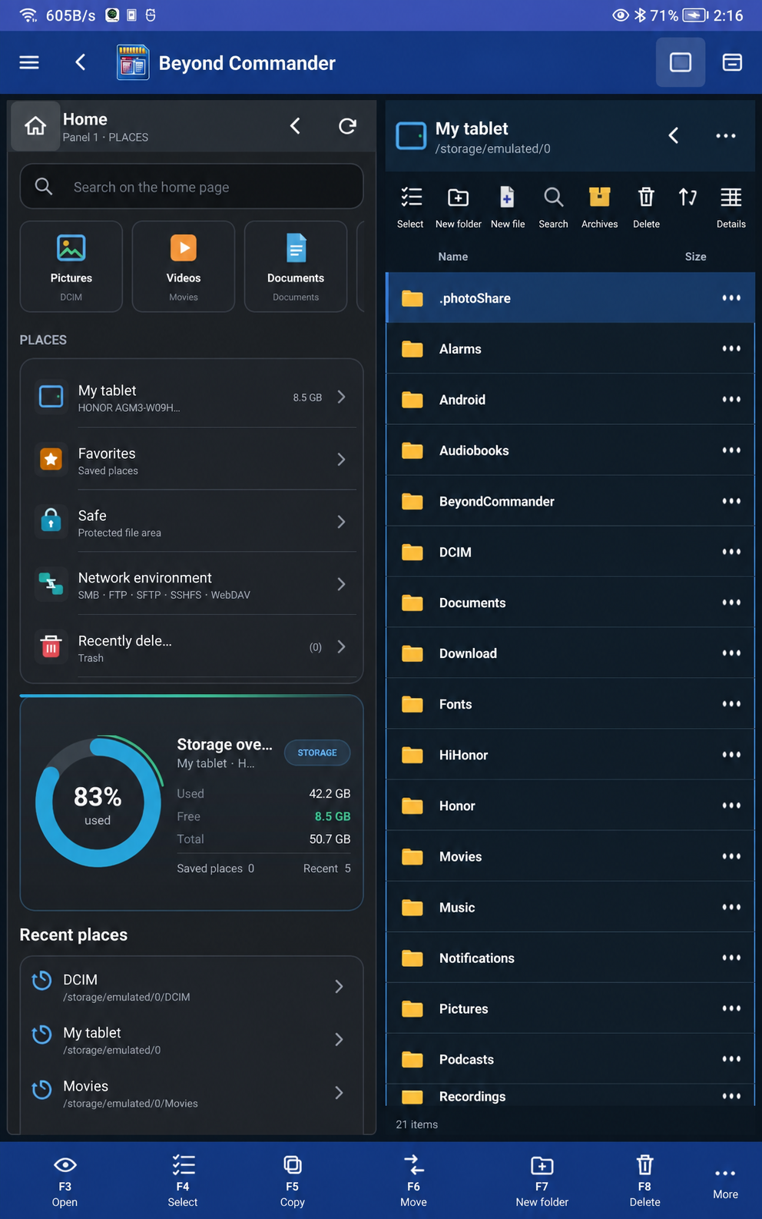Switch to single panel view mode

click(681, 62)
